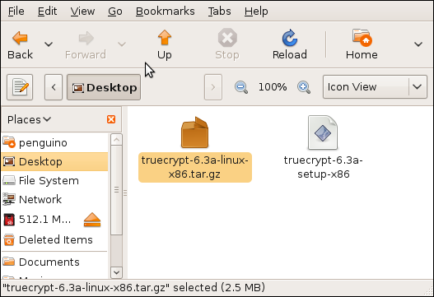Eject the 512.1 MB volume
434x297 pixels.
pyautogui.click(x=92, y=220)
